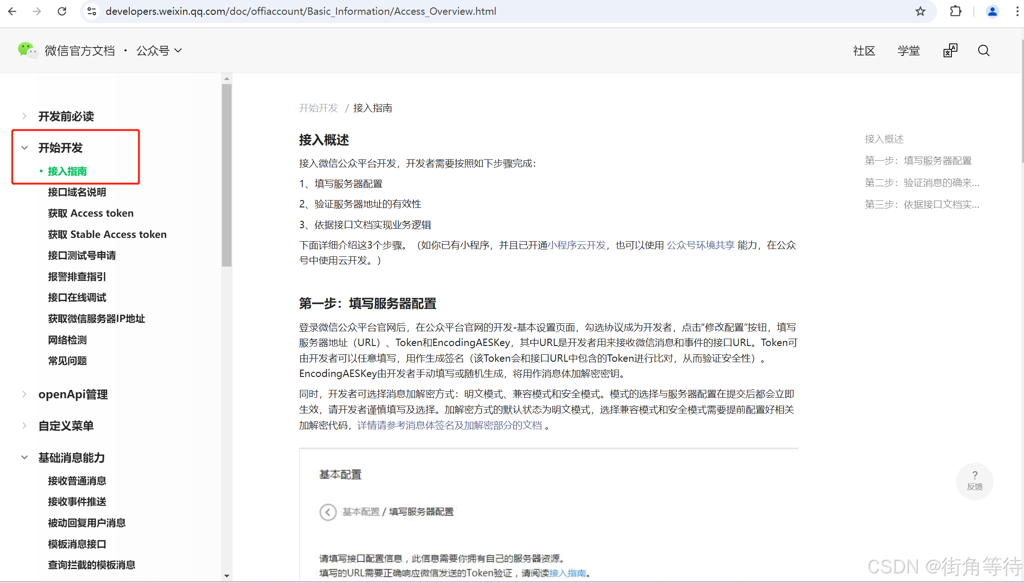Open browser extensions puzzle icon
This screenshot has height=583, width=1024.
(955, 11)
